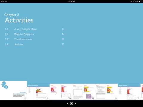Tap the 3:06 PM clock

click(x=72, y=1)
